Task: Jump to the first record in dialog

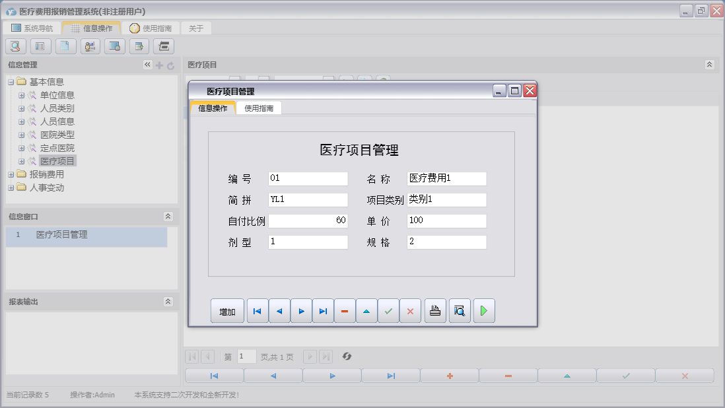Action: pyautogui.click(x=258, y=311)
